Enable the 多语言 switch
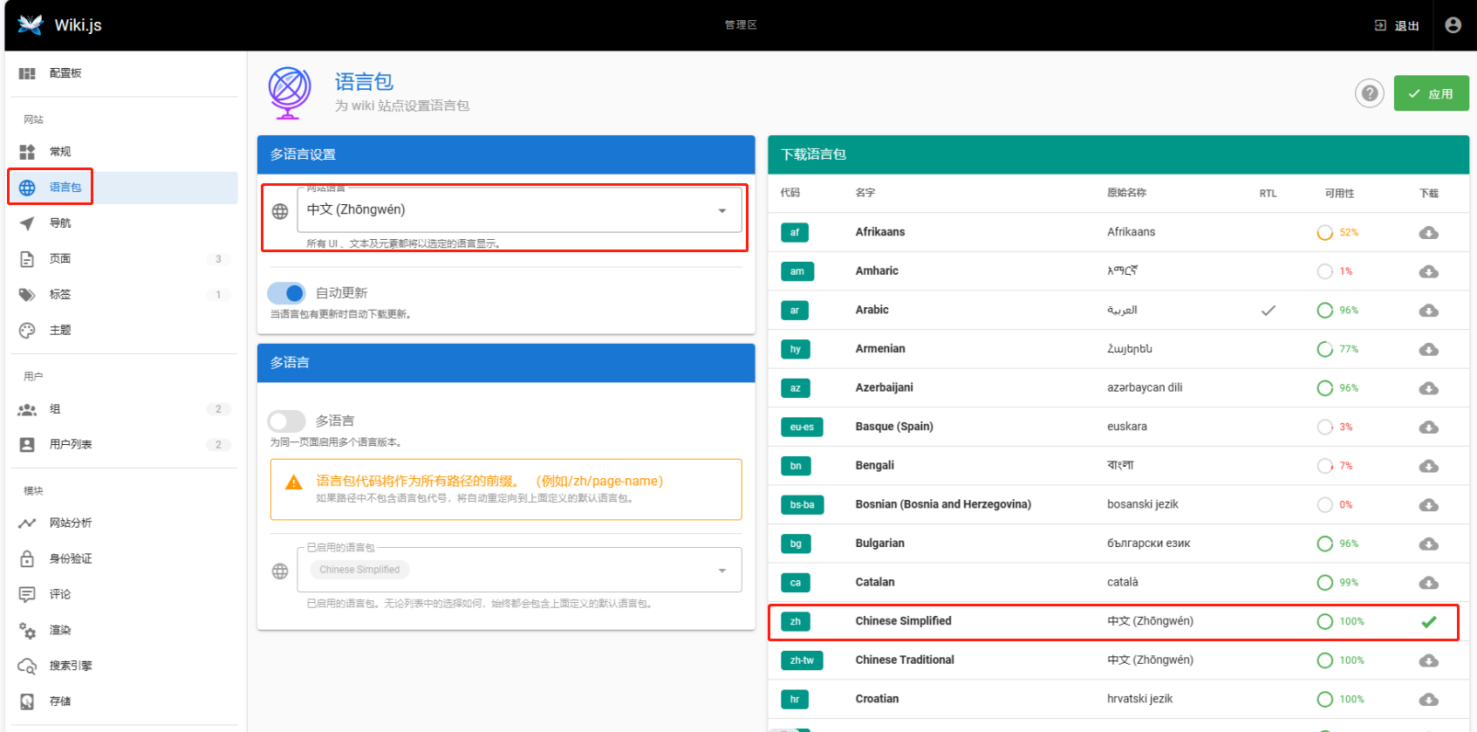Viewport: 1477px width, 732px height. [287, 421]
